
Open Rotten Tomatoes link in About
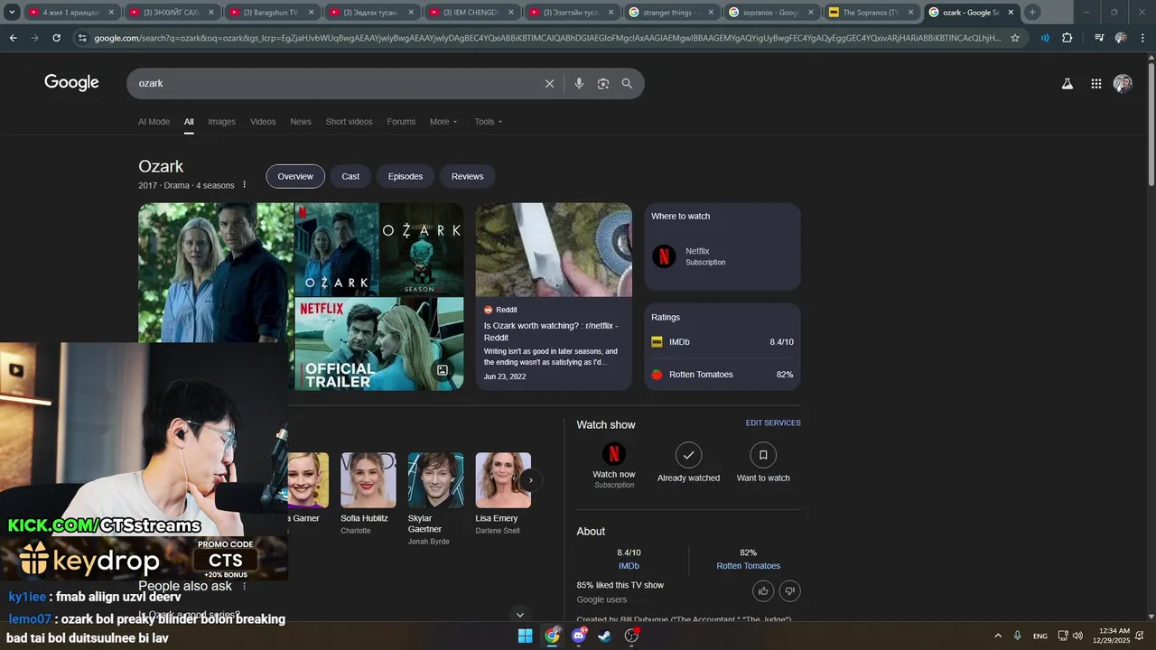[x=748, y=566]
